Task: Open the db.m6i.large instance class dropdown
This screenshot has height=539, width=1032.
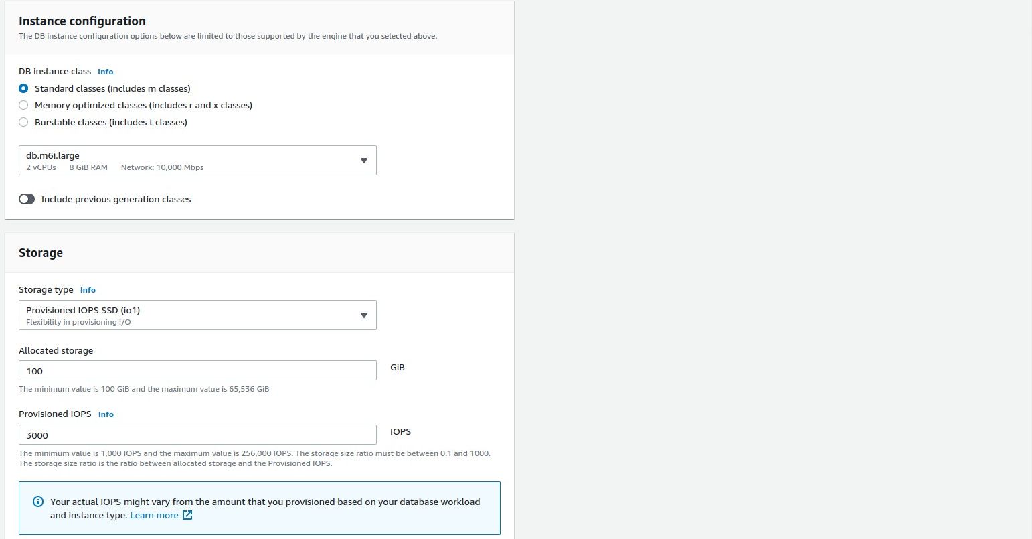Action: coord(187,161)
